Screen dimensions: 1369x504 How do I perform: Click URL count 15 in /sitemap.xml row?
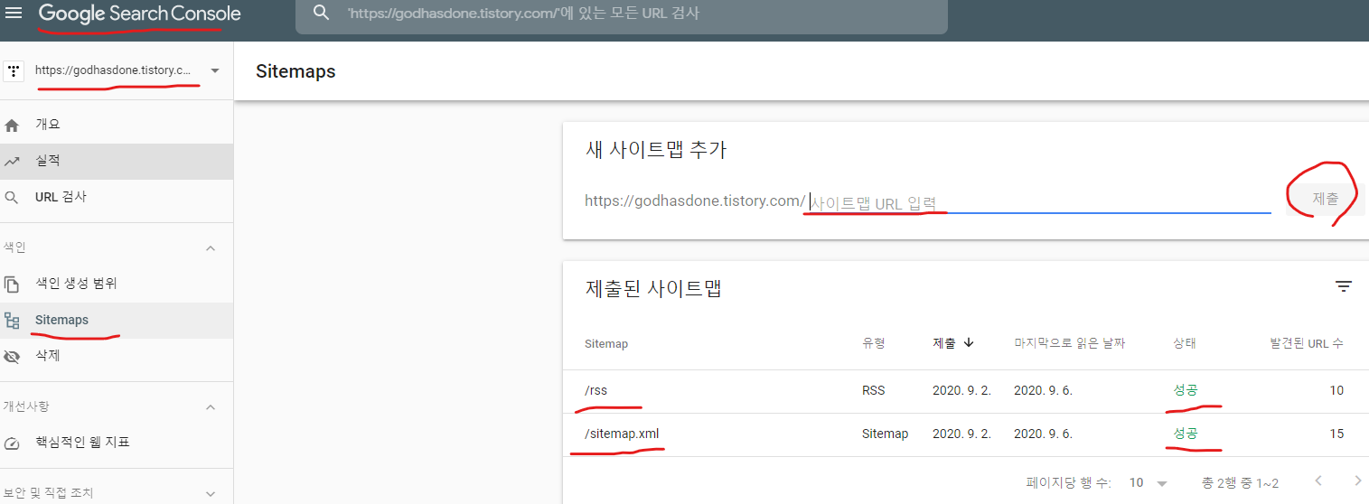point(1336,434)
